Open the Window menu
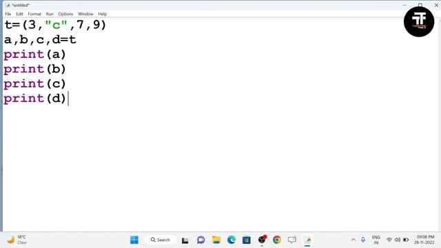The image size is (441, 248). [85, 14]
